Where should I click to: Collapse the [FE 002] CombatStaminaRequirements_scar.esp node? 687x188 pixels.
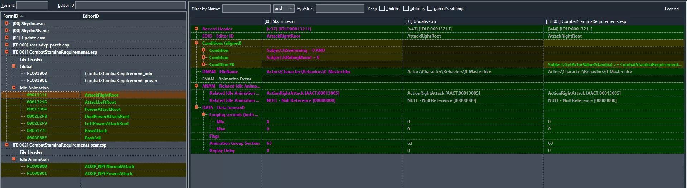(6, 145)
